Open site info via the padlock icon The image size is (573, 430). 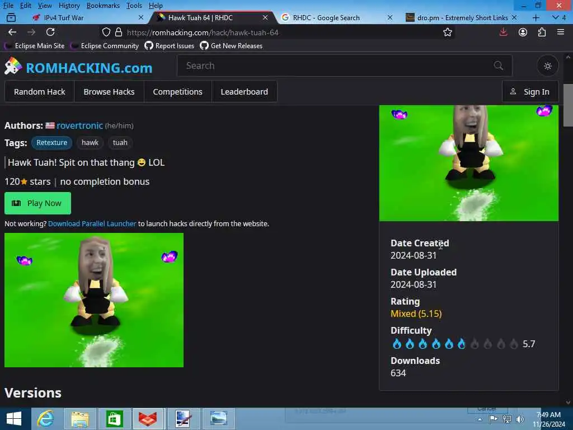point(119,32)
